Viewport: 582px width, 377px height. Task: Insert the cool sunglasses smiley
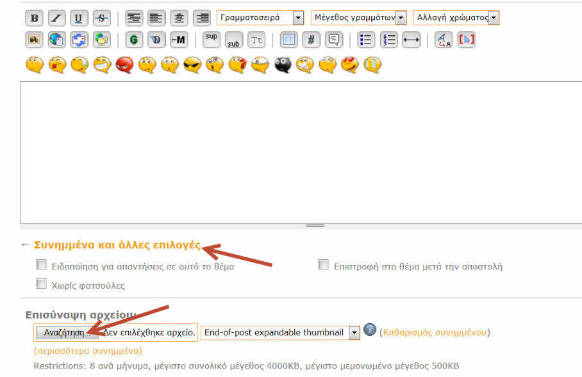coord(192,65)
